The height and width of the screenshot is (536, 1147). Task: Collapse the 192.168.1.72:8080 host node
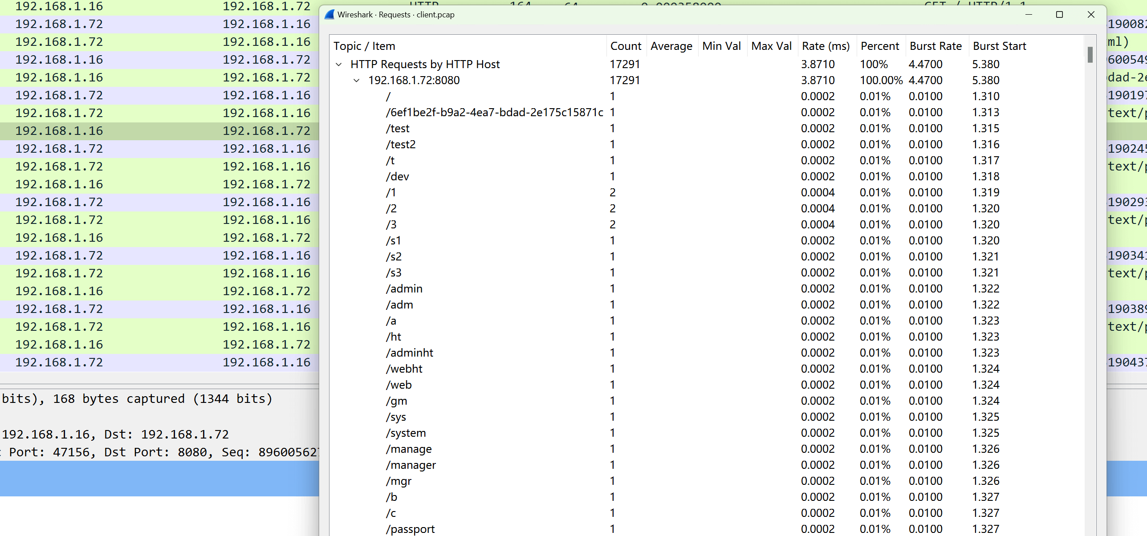[x=357, y=81]
